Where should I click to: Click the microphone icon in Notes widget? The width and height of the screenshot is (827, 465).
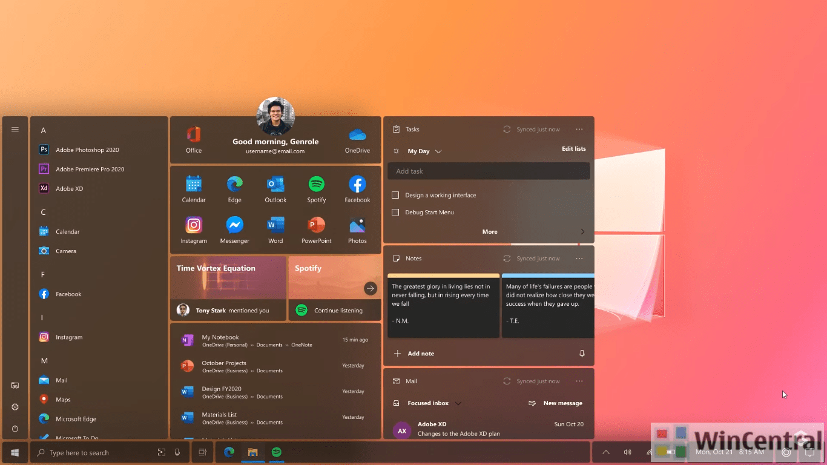582,354
